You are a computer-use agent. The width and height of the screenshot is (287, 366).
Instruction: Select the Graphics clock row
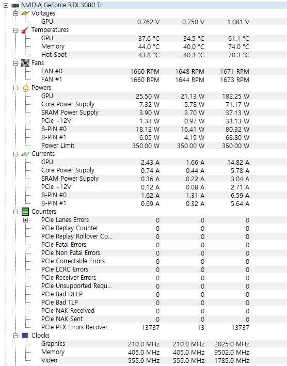pos(164,344)
